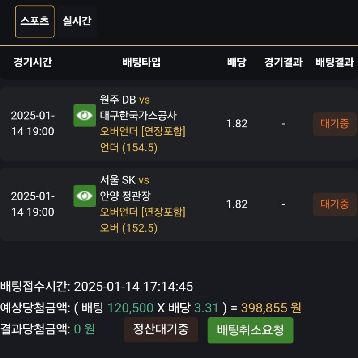The height and width of the screenshot is (358, 358).
Task: Click 대기중 status for 서울 SK match
Action: [334, 204]
